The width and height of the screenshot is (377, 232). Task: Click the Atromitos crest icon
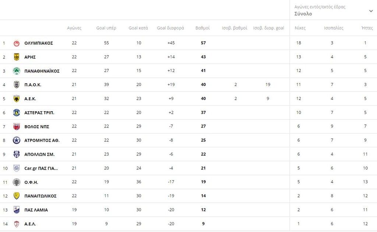point(17,140)
